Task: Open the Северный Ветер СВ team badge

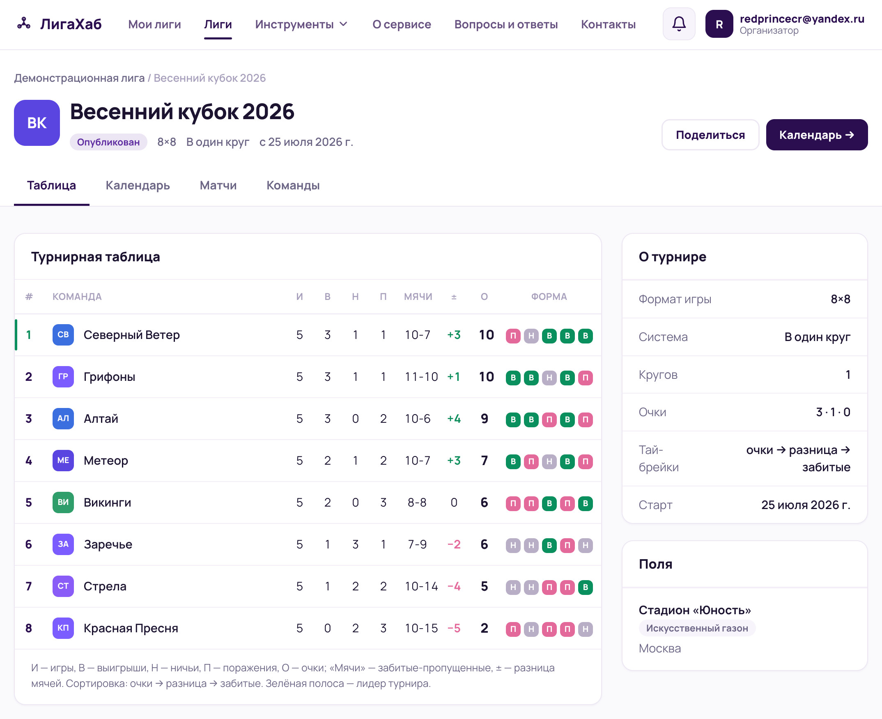Action: pos(63,335)
